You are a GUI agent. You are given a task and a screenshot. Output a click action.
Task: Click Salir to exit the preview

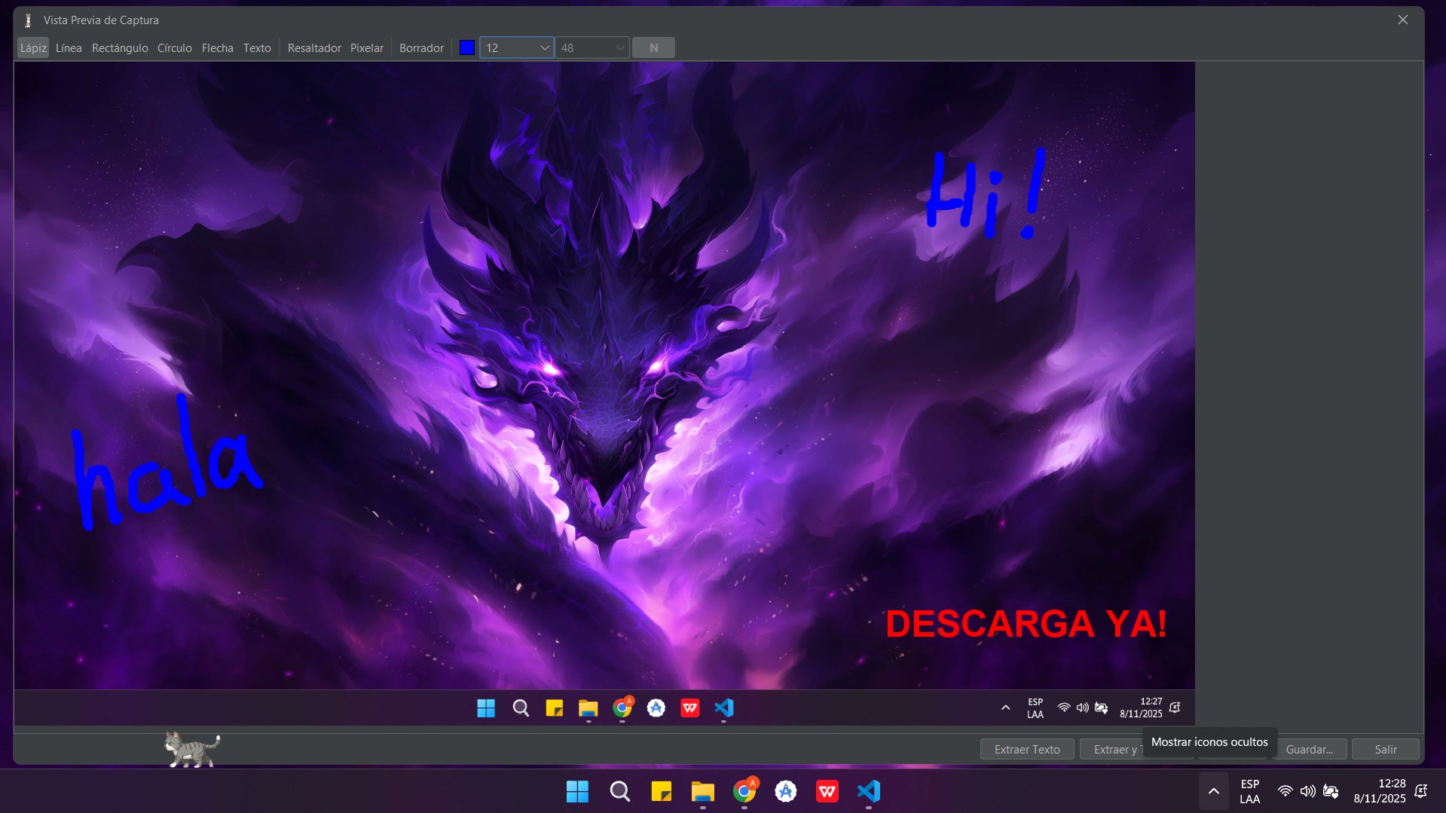[1385, 750]
